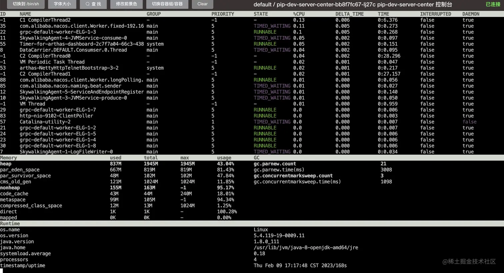This screenshot has width=504, height=273.
Task: Click the %CPU column header
Action: tap(299, 14)
